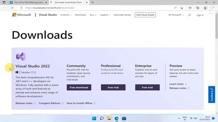Expand the All Microsoft menu

tap(176, 15)
